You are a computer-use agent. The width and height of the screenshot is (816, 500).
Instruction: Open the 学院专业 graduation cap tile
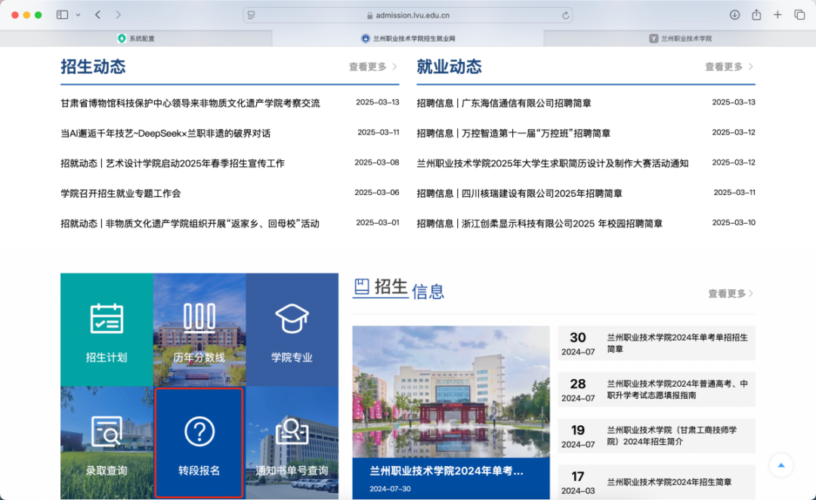pos(292,330)
